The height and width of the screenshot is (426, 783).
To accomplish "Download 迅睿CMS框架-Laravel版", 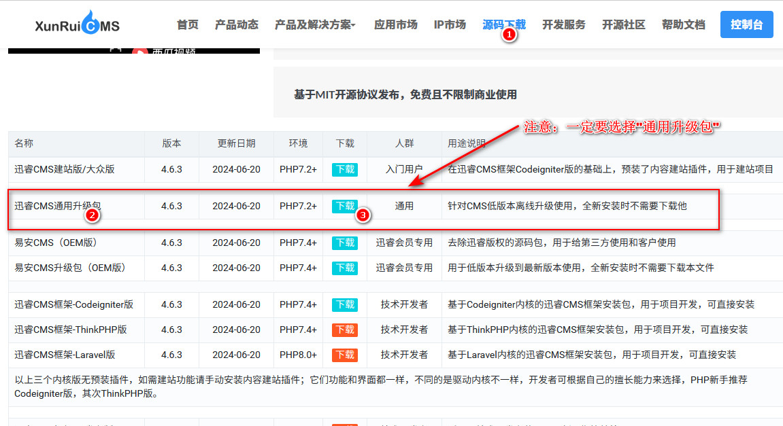I will (x=344, y=355).
